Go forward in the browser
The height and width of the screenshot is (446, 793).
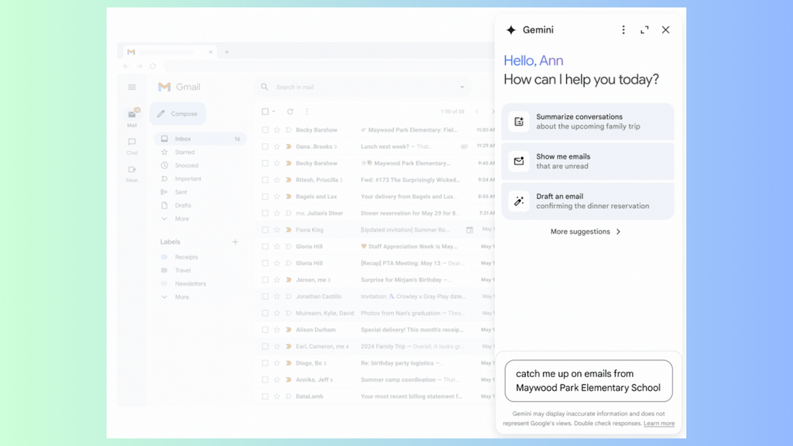(139, 67)
